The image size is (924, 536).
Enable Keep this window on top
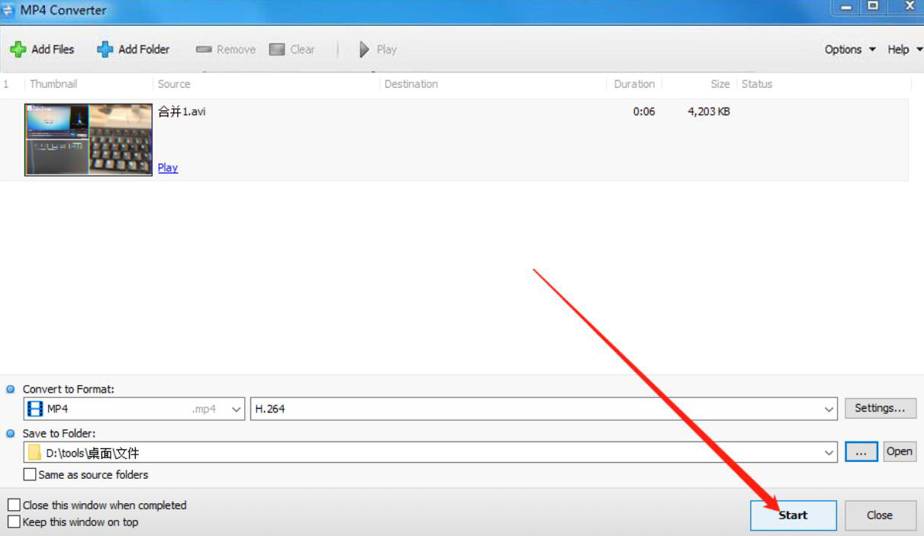[14, 522]
